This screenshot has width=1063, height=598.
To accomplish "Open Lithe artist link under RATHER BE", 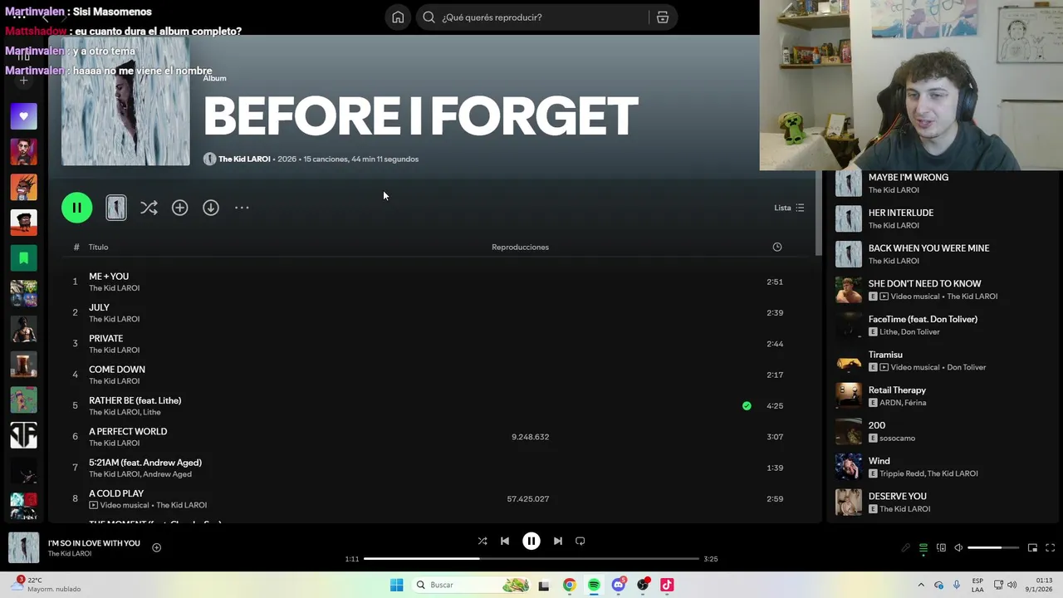I will click(x=152, y=412).
